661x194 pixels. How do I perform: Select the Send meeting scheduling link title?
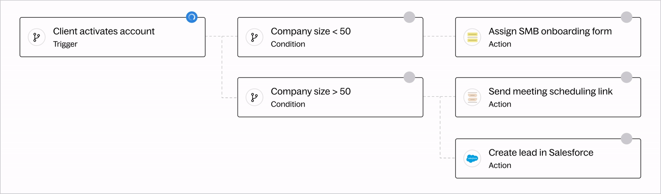pos(550,91)
